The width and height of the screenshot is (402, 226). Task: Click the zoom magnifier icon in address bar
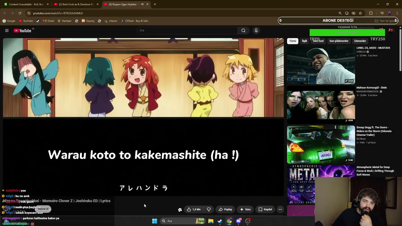(x=340, y=13)
